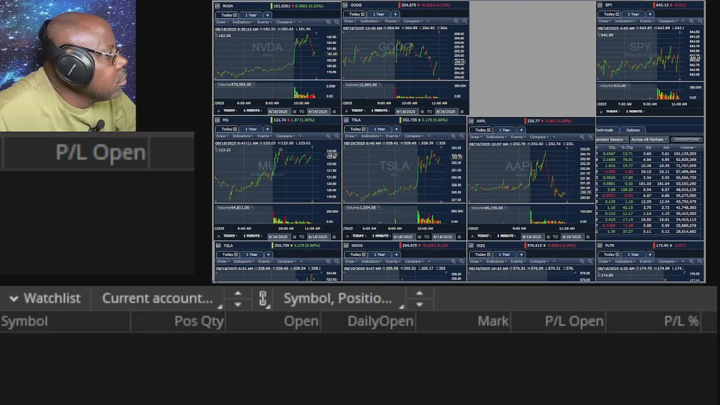This screenshot has width=720, height=405.
Task: Open the Options tab
Action: tap(633, 130)
